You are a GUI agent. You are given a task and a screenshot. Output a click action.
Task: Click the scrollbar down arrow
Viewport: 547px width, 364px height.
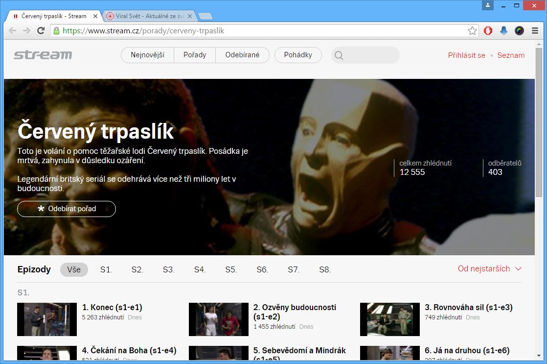(x=539, y=356)
